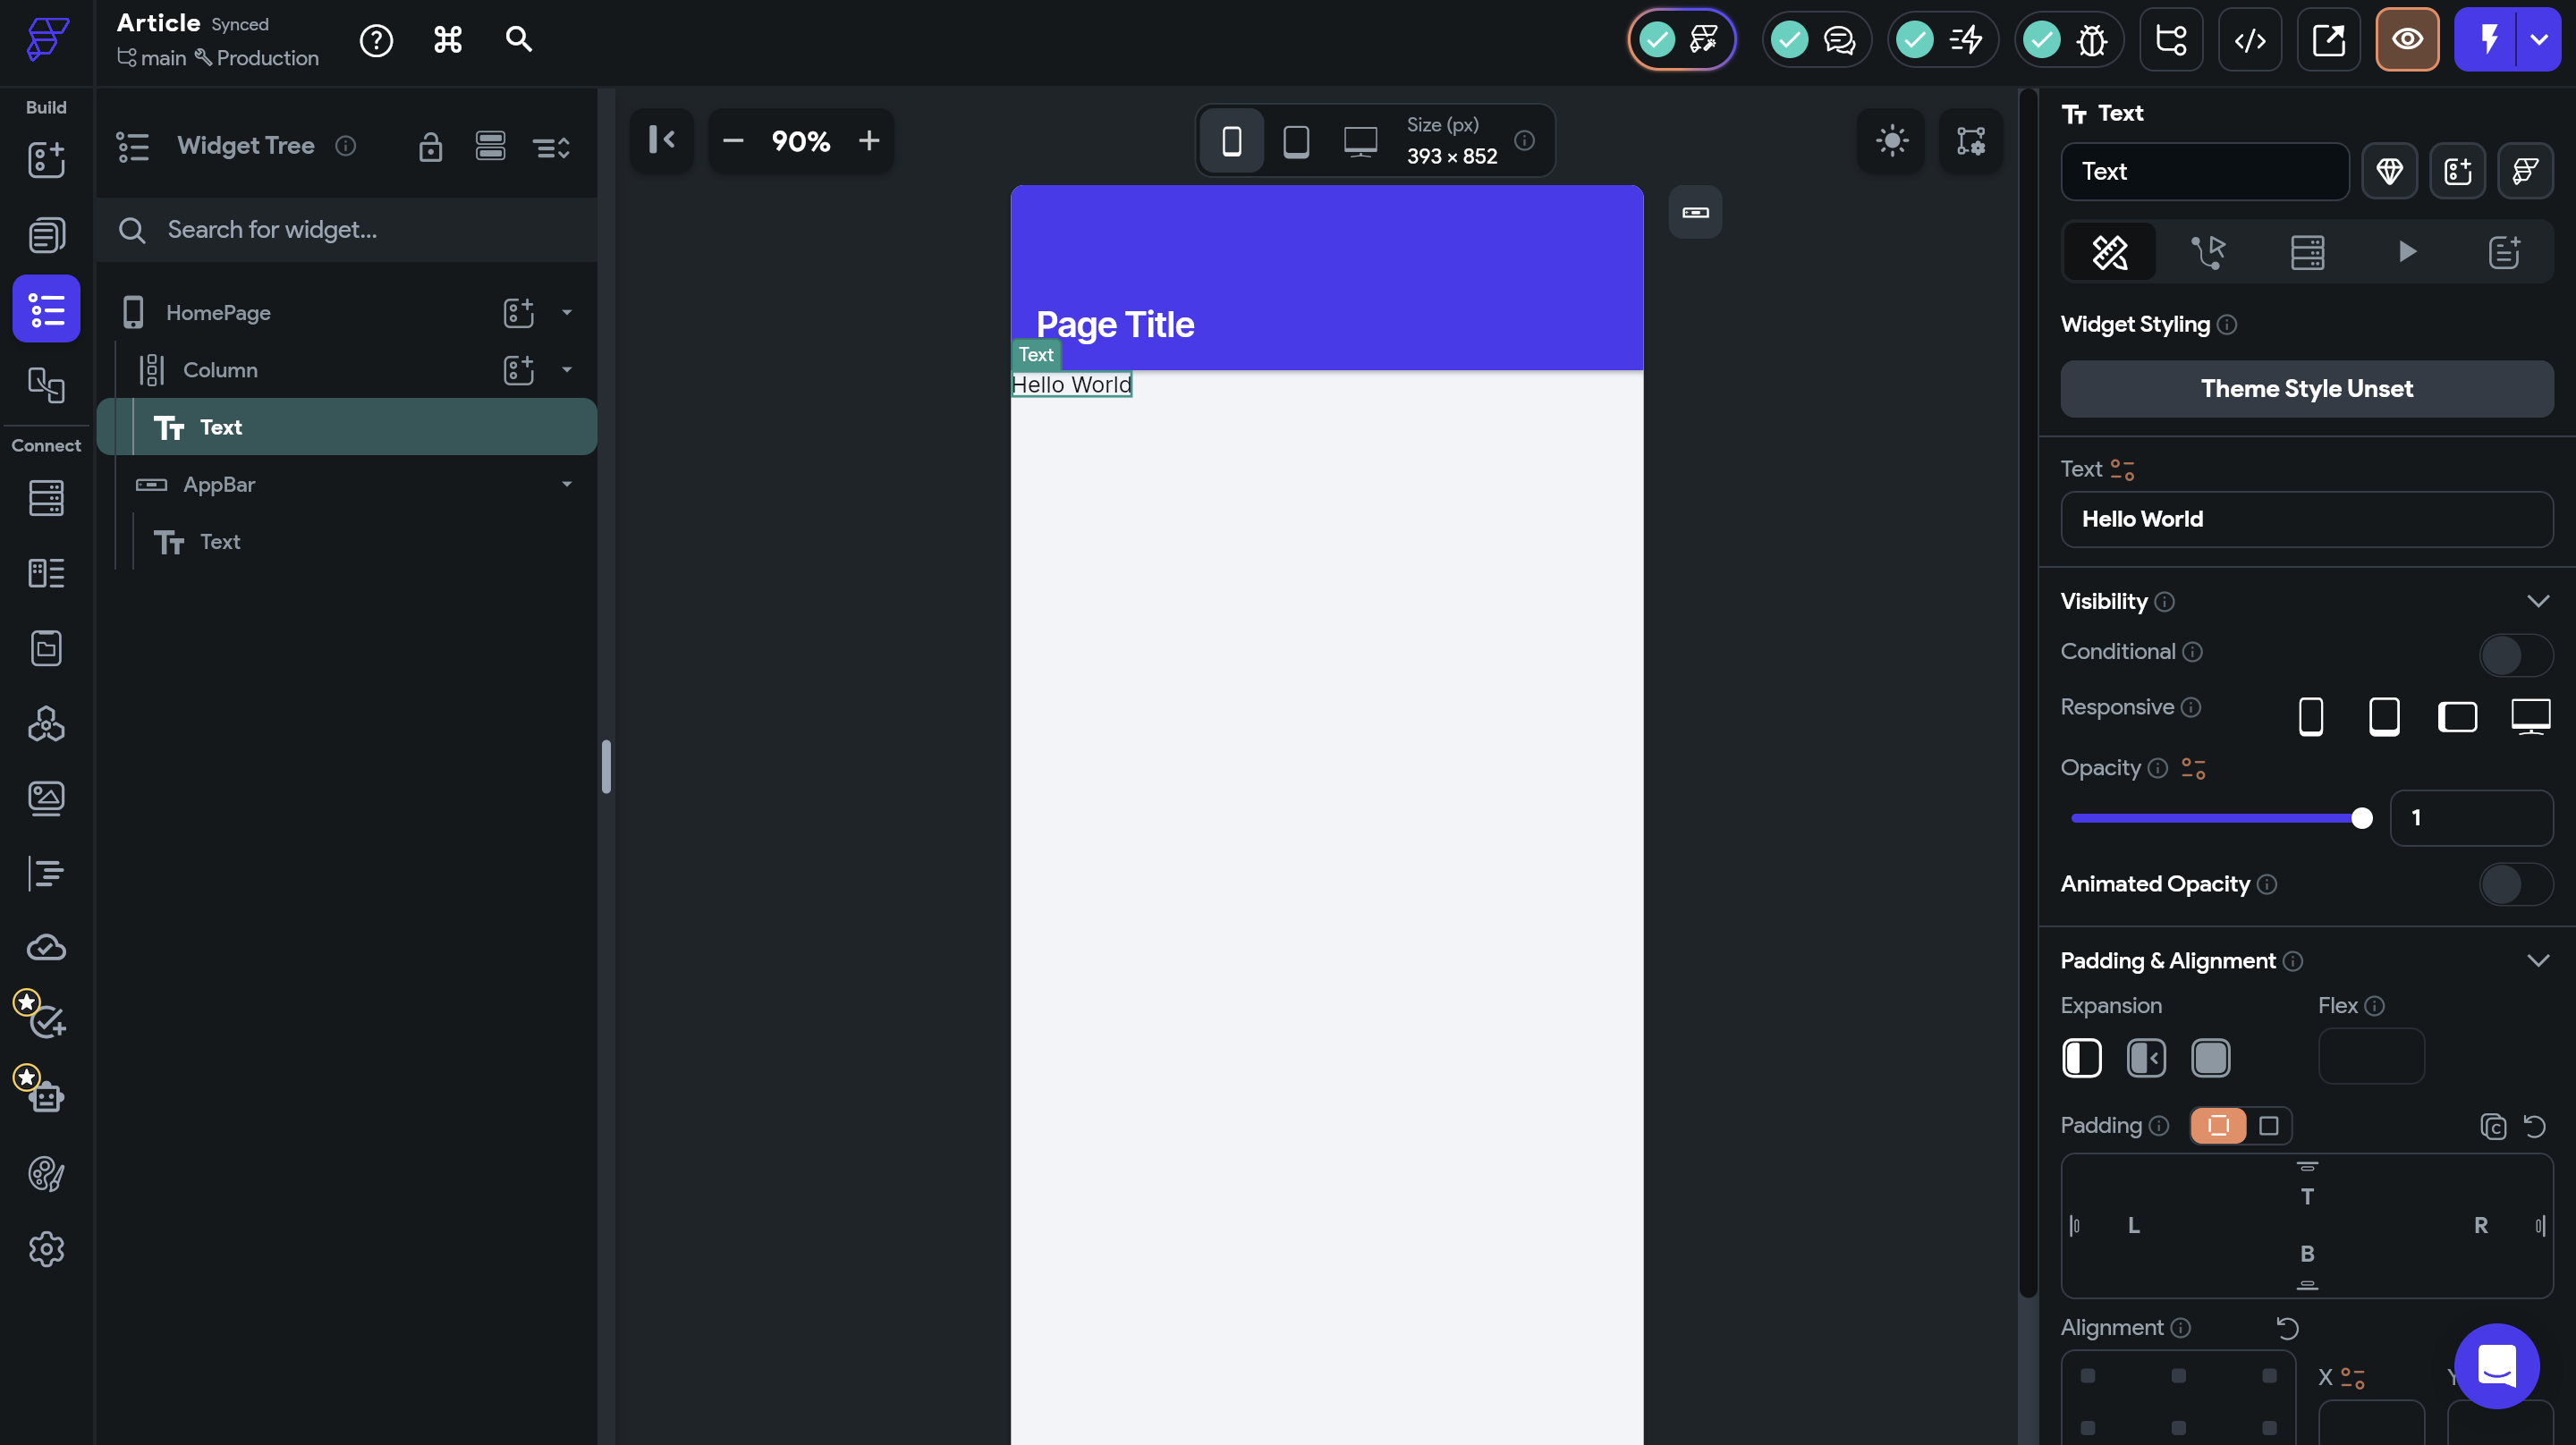Enable Conditional visibility toggle
This screenshot has height=1445, width=2576.
(2514, 655)
